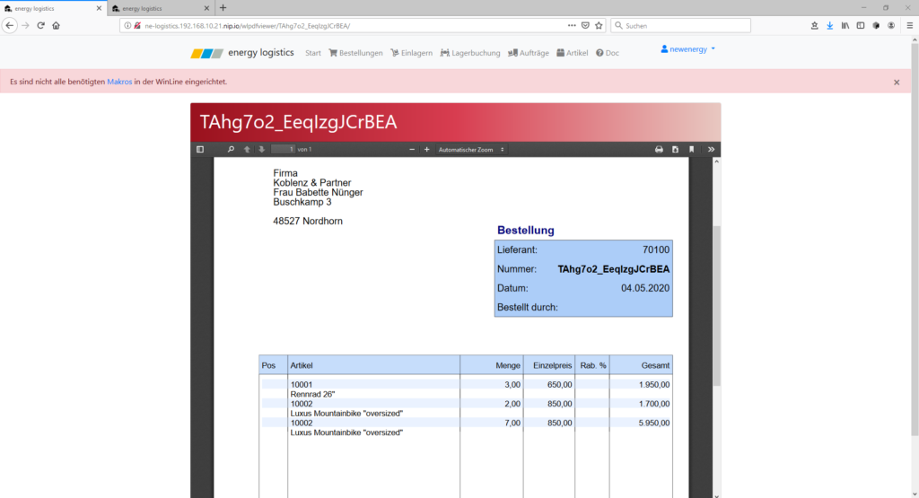The image size is (919, 498).
Task: Open the Start menu item
Action: (313, 53)
